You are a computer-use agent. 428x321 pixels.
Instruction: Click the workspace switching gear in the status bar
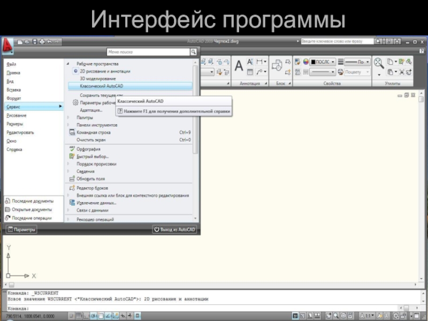(x=396, y=316)
